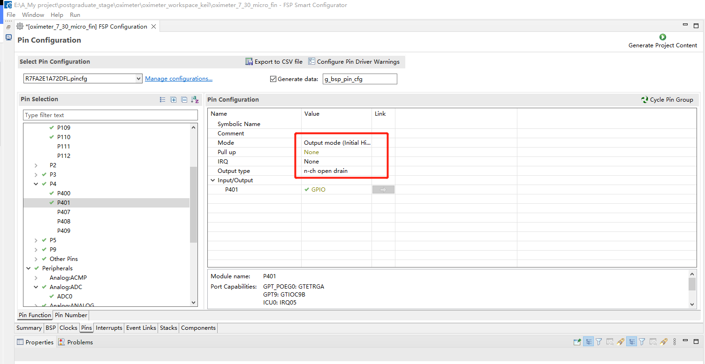Expand the Other Pins node
This screenshot has height=364, width=705.
[x=36, y=259]
